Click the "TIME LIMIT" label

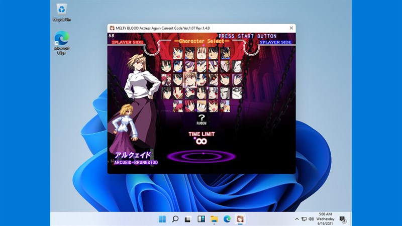tap(202, 134)
